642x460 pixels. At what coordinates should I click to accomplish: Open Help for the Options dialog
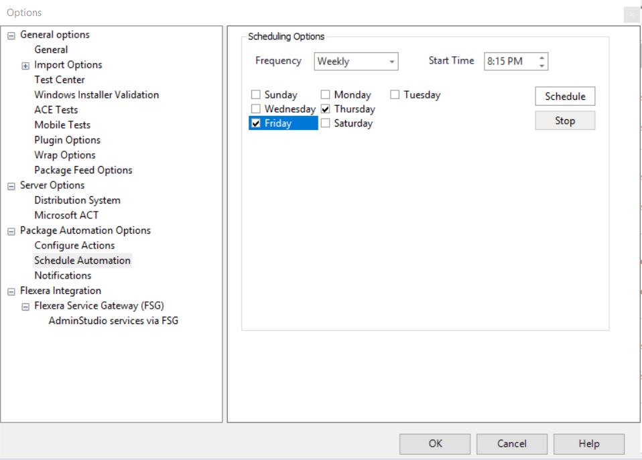tap(588, 444)
